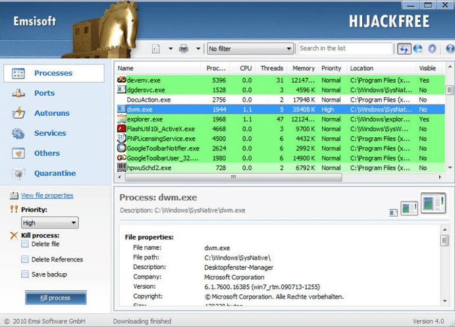Click the Priority exclamation marks icon
The height and width of the screenshot is (327, 455).
14,209
